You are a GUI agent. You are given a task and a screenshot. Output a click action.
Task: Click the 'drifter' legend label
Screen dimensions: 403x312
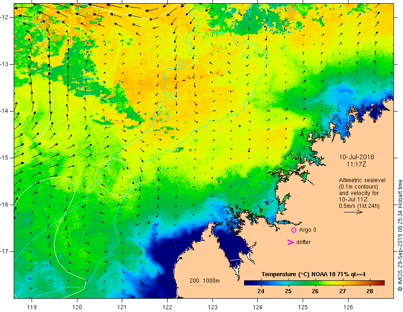(303, 242)
